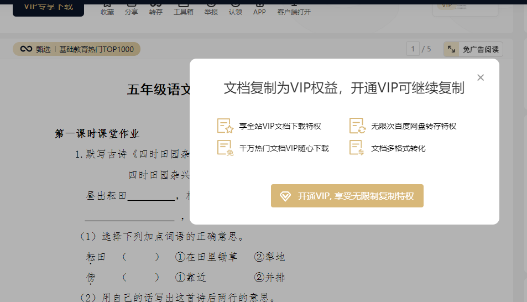Open 基础教育热门TOP1000 link
527x302 pixels.
pos(96,49)
